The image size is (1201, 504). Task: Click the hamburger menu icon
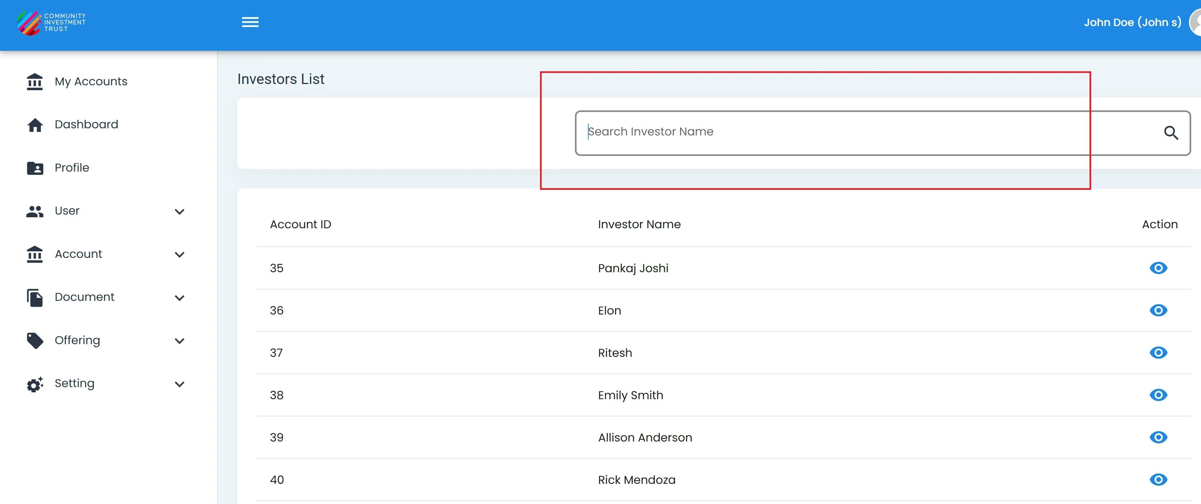(x=250, y=22)
